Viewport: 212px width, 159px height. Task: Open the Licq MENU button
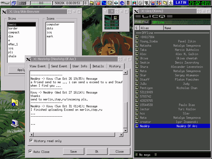click(x=142, y=22)
